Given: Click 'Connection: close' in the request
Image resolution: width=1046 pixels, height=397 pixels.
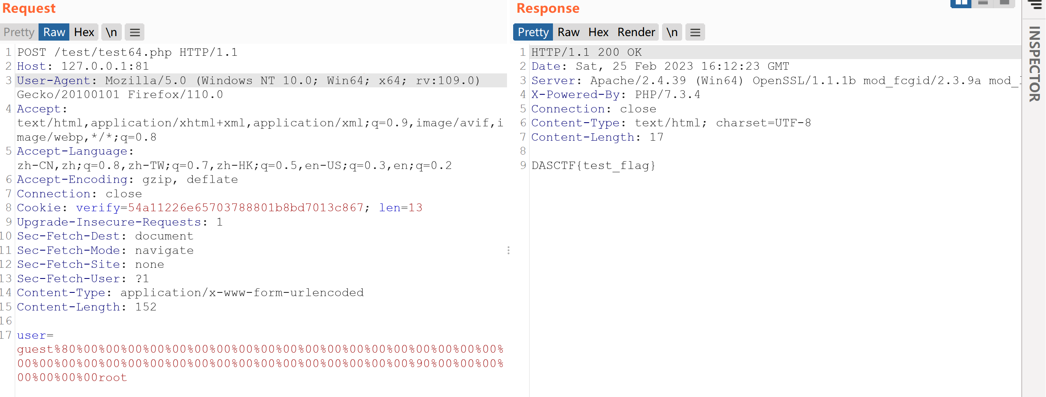Looking at the screenshot, I should [79, 194].
